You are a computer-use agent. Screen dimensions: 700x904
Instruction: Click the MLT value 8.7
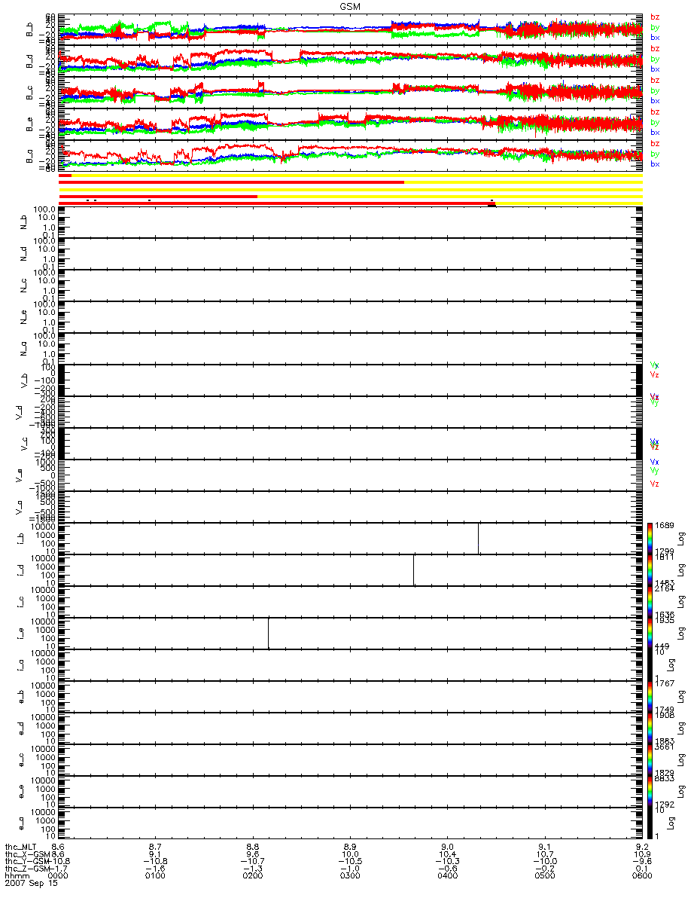point(156,846)
